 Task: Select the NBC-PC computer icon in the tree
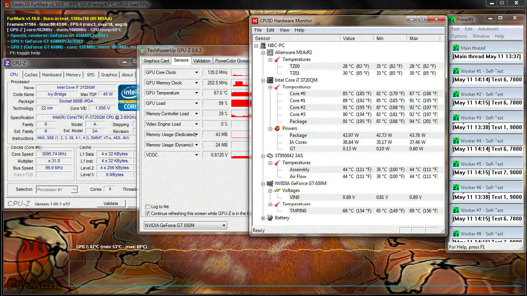click(263, 45)
